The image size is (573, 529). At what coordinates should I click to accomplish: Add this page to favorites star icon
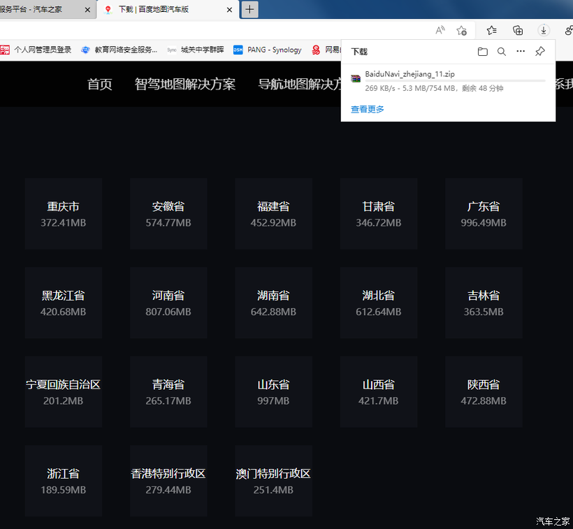[461, 30]
